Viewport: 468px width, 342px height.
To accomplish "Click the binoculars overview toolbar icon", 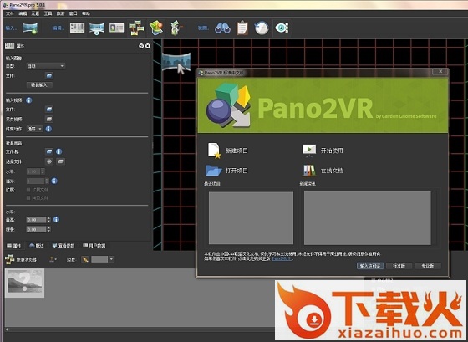I will point(222,28).
